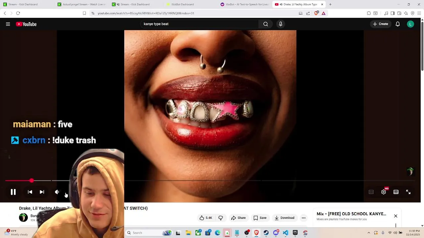Dislike the video
This screenshot has width=424, height=238.
[x=221, y=218]
